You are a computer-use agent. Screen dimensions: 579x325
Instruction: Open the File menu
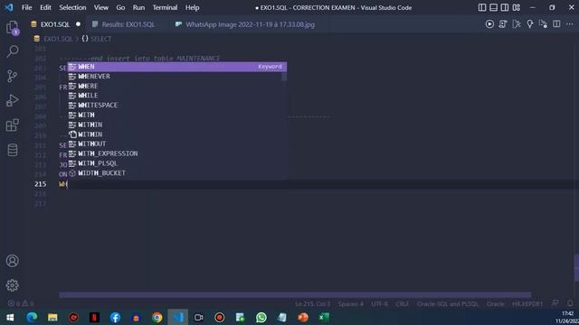coord(26,7)
